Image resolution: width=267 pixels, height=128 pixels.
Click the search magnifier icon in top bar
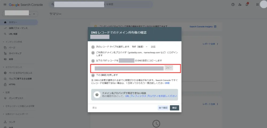pyautogui.click(x=53, y=5)
